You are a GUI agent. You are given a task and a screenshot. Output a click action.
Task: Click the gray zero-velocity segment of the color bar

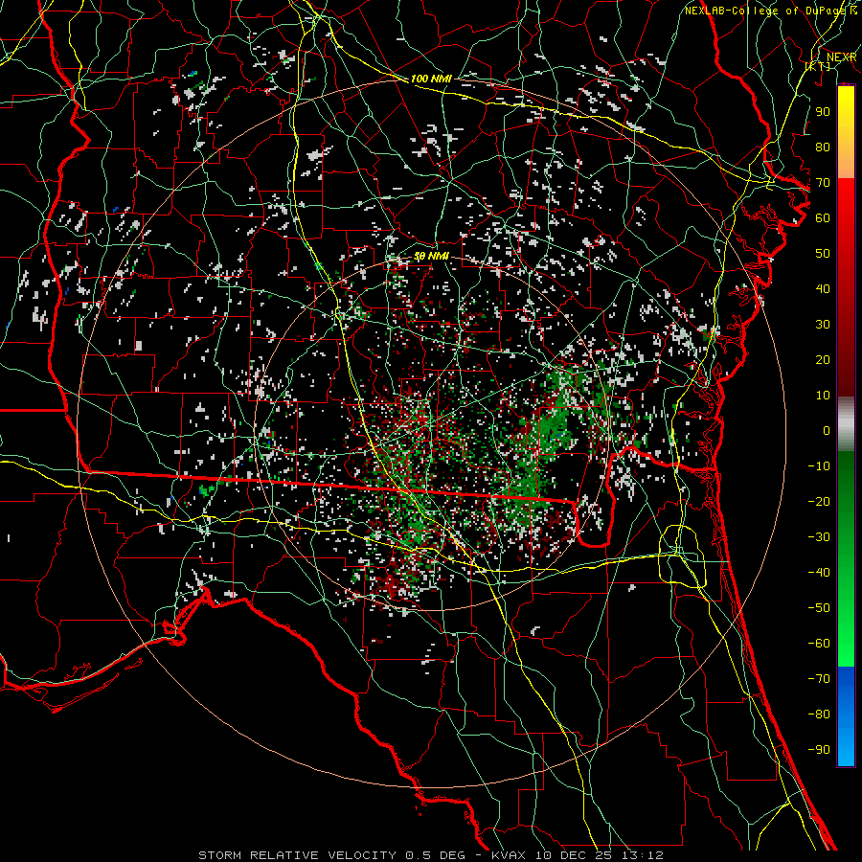coord(846,424)
